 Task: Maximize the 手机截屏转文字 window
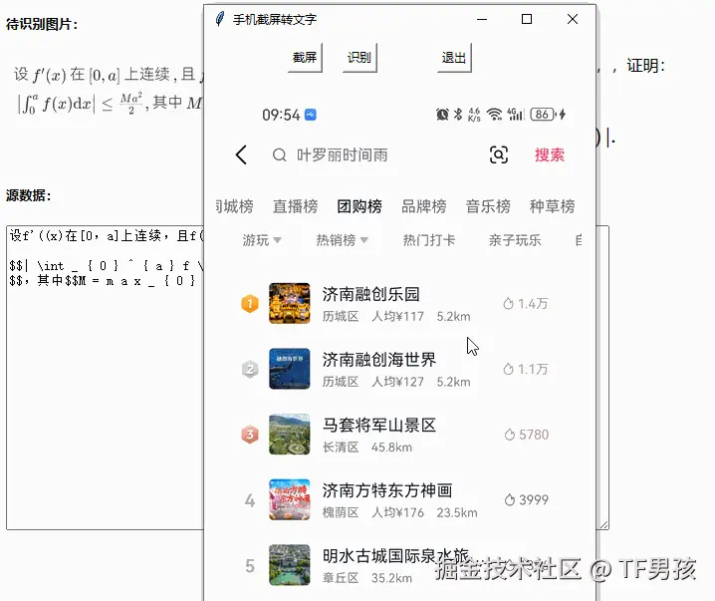pos(527,19)
